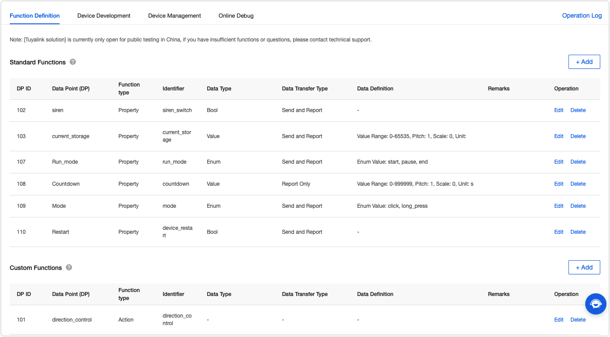610x337 pixels.
Task: Add a new standard function
Action: tap(584, 62)
